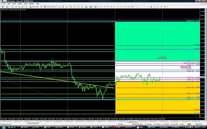This screenshot has width=207, height=129.
Task: Expand the Templates dropdown arrow
Action: tap(97, 7)
